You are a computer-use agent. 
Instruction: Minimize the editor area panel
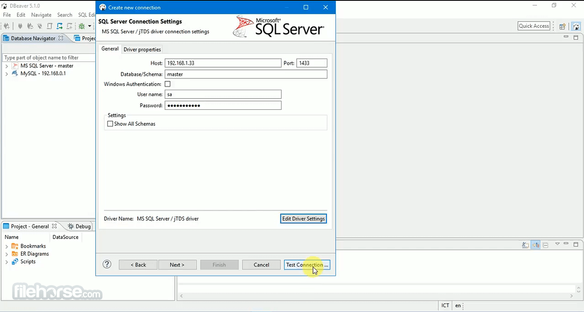566,37
